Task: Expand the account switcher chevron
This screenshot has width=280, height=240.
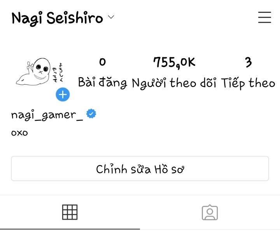Action: (x=111, y=17)
